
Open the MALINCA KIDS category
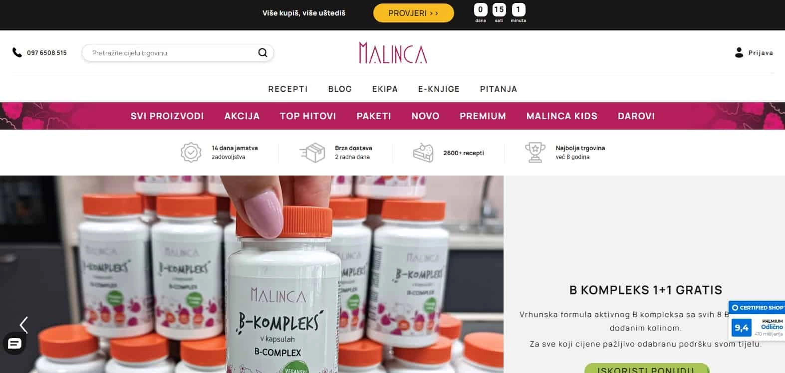click(561, 116)
